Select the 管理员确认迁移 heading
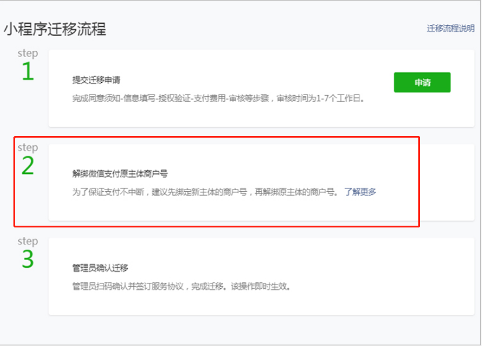The height and width of the screenshot is (347, 482). point(100,268)
